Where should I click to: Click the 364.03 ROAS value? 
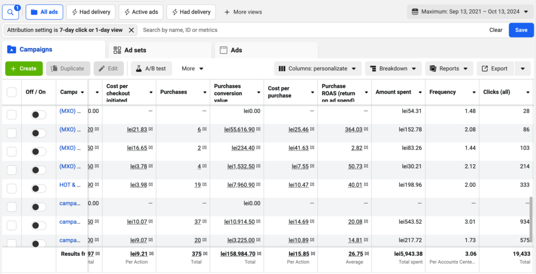[354, 129]
